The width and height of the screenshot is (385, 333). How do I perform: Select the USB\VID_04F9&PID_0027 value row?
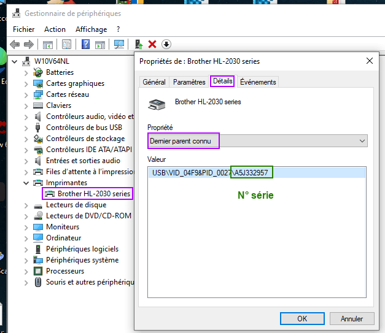pyautogui.click(x=257, y=172)
